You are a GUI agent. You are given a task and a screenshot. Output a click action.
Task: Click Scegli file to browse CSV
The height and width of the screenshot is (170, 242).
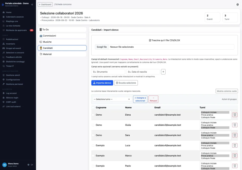tap(102, 47)
